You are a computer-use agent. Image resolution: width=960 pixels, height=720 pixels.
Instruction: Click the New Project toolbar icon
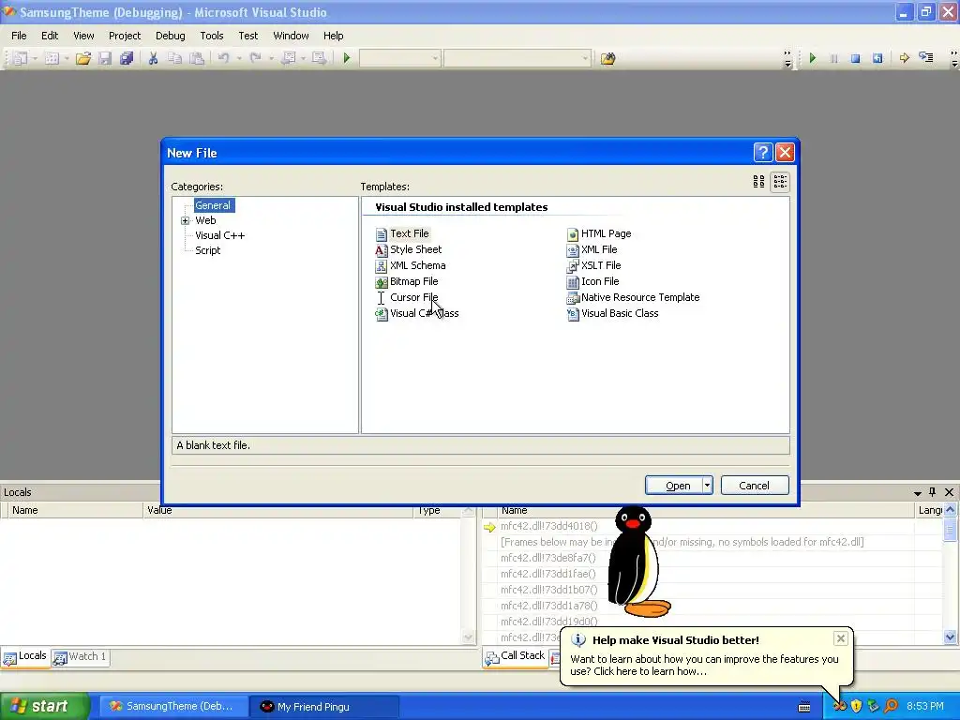click(21, 58)
